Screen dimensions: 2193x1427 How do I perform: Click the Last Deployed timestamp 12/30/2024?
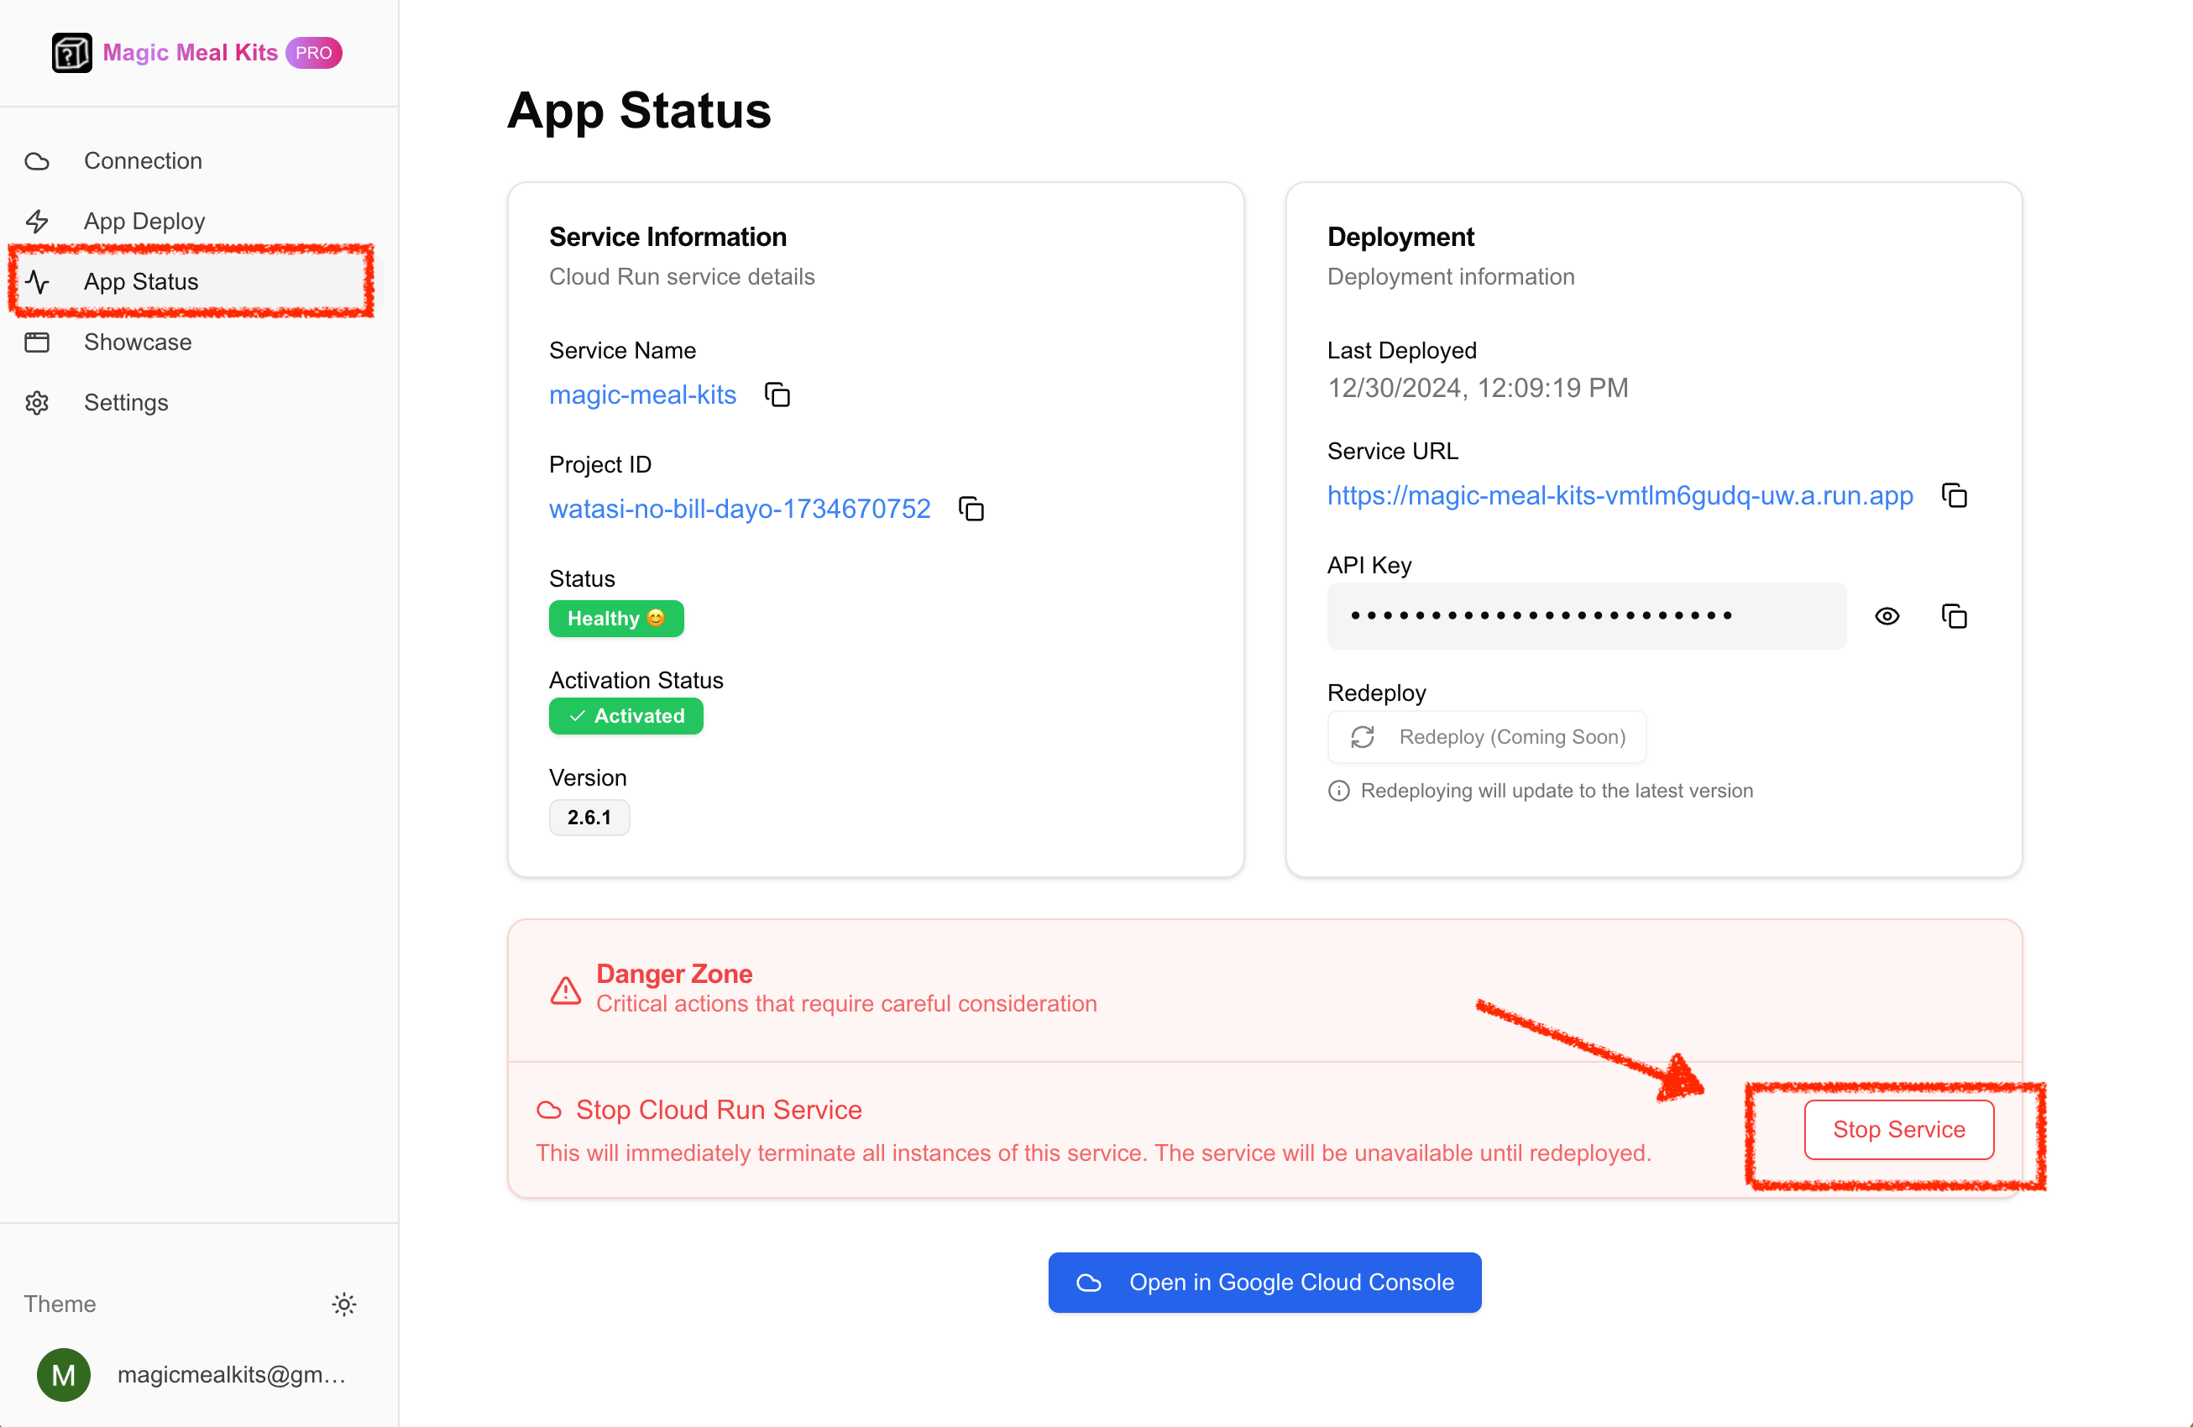coord(1478,388)
